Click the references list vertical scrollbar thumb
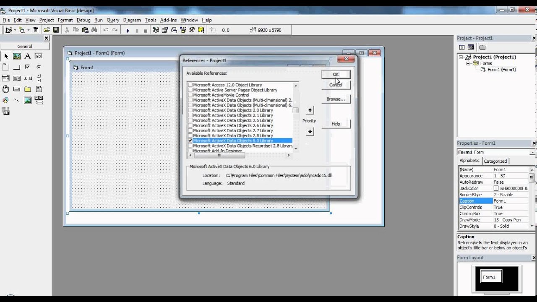537x302 pixels. coord(296,111)
